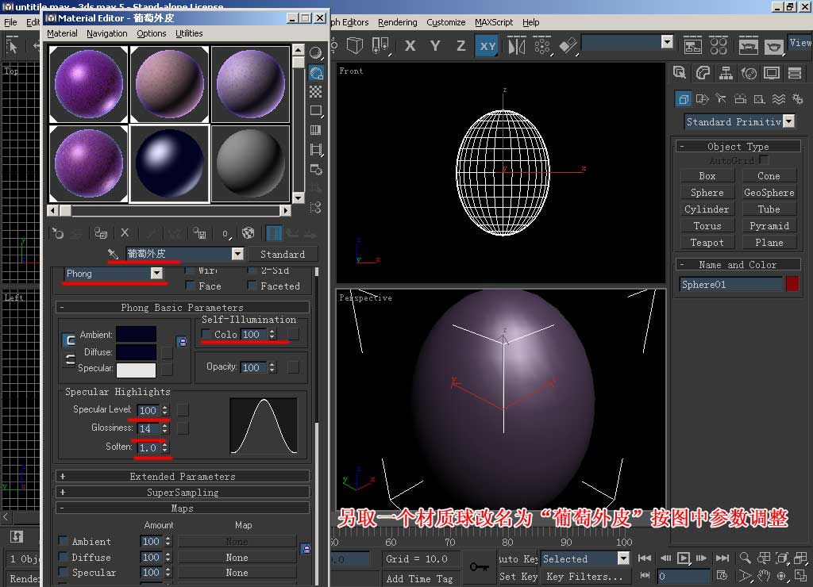Create a Torus primitive

tap(707, 225)
